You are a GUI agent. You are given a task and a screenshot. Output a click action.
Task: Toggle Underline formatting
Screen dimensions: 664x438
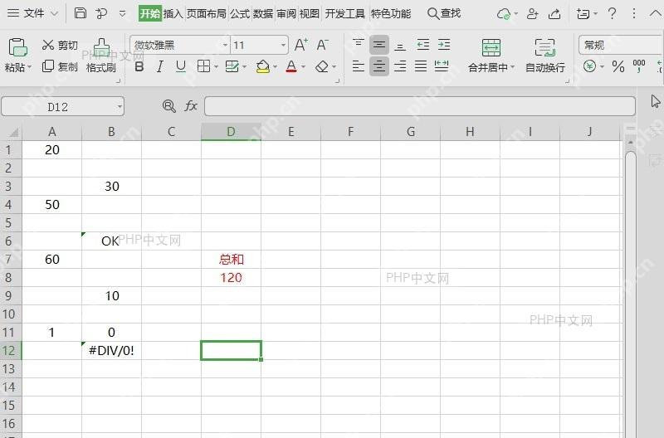(181, 66)
